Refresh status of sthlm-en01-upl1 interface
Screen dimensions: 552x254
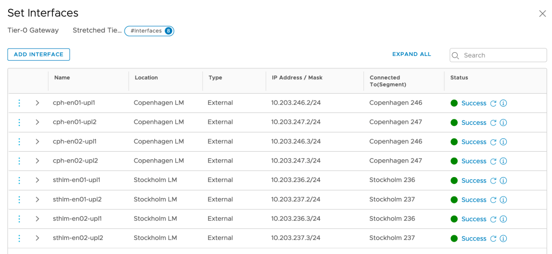point(493,180)
